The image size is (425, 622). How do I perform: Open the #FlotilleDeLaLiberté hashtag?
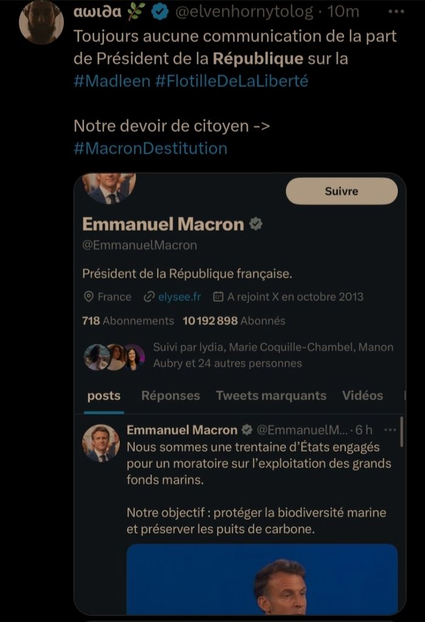(232, 81)
